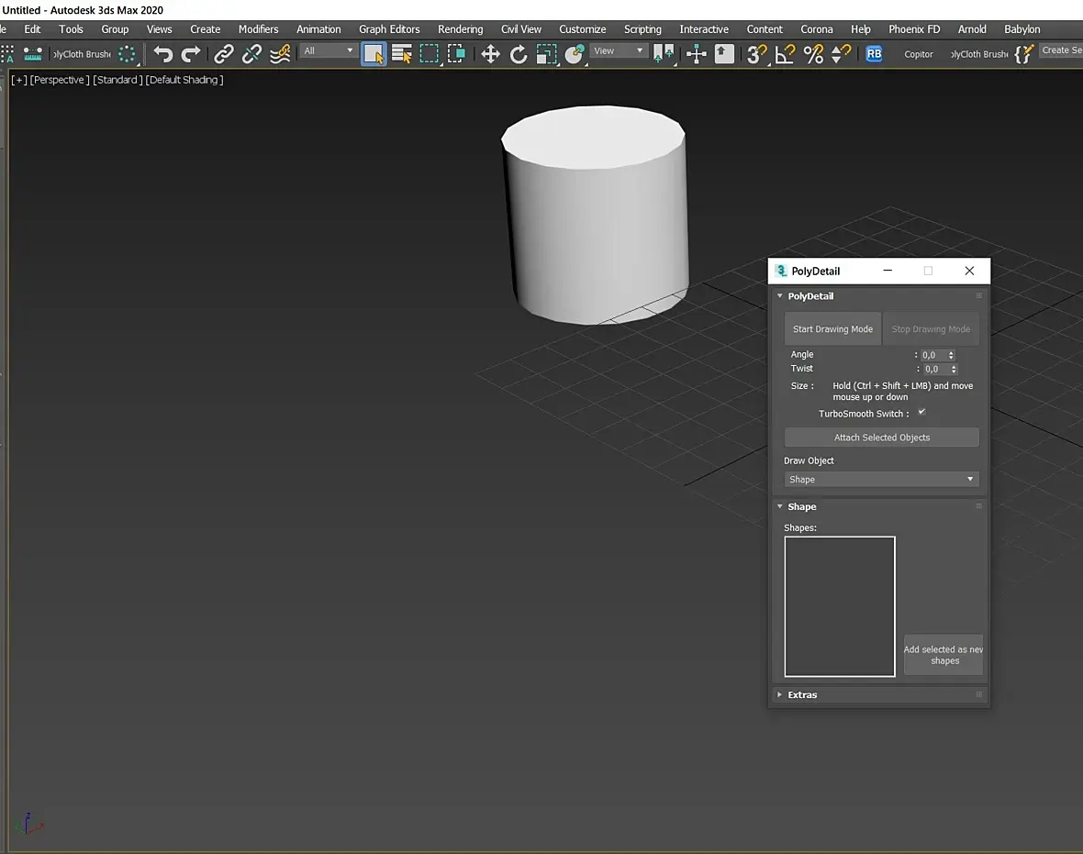Open Select by Name list icon
The height and width of the screenshot is (854, 1083).
[x=402, y=54]
